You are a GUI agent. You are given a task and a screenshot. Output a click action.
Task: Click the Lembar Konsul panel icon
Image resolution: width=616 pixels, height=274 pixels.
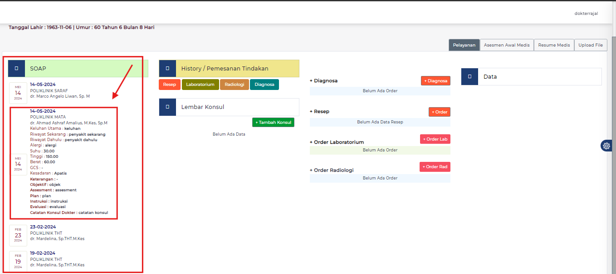click(x=167, y=107)
